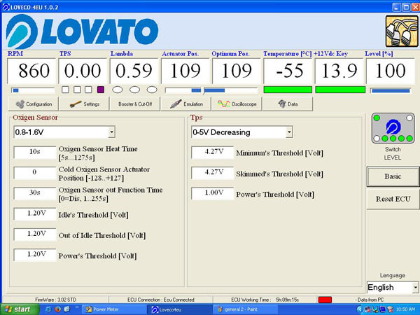Click the fuel Switch LEVEL indicator icon
Viewport: 420px width, 315px height.
[392, 127]
